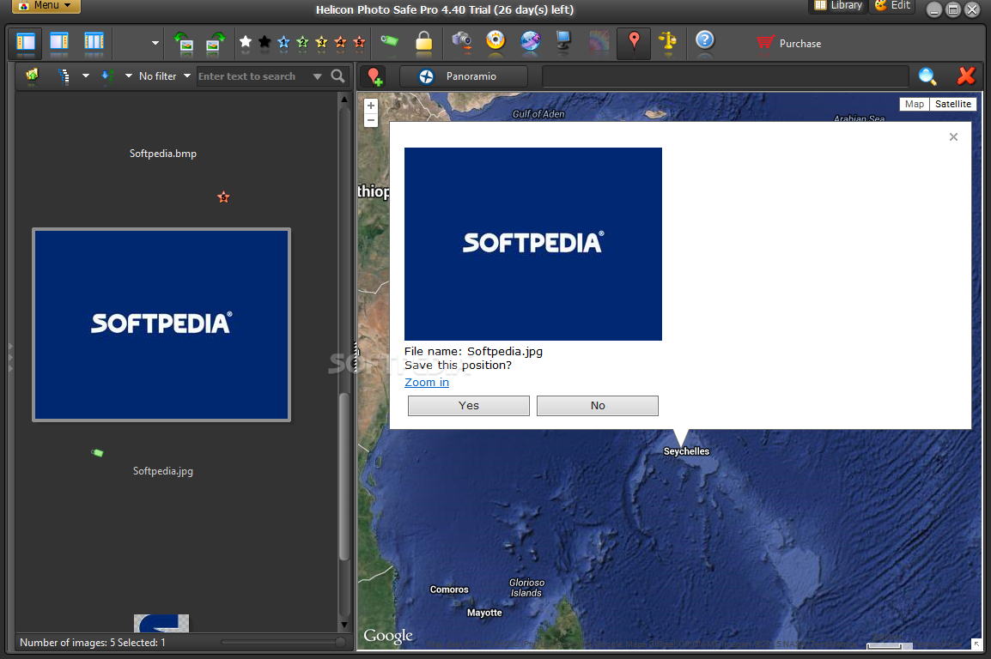991x659 pixels.
Task: Click the Softpedia preview in popup
Action: 532,244
